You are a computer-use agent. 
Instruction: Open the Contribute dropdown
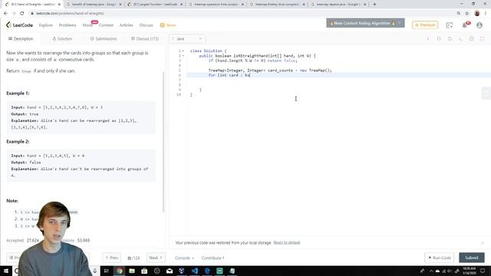[x=213, y=258]
